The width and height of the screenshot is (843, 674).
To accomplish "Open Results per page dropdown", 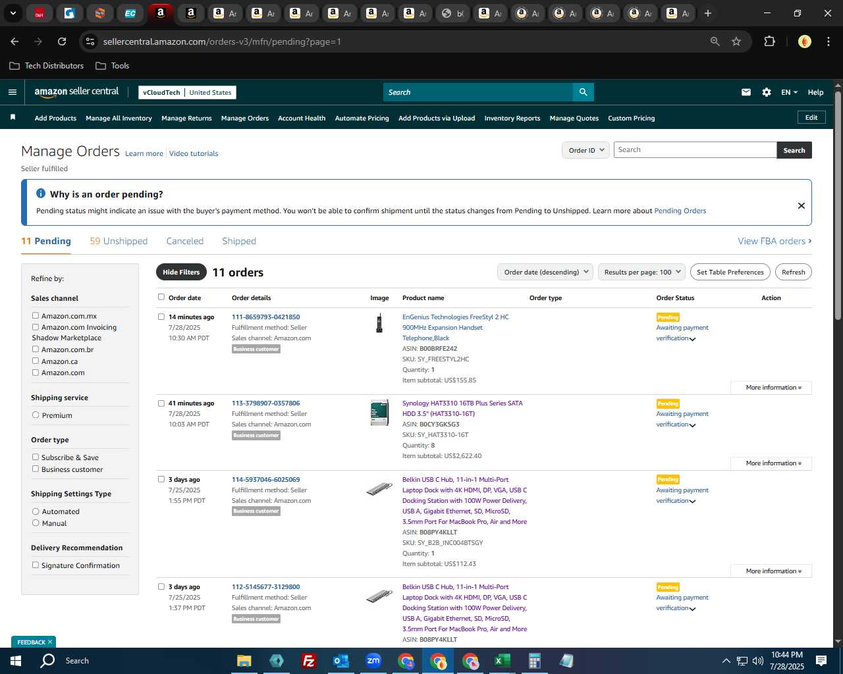I will coord(642,272).
